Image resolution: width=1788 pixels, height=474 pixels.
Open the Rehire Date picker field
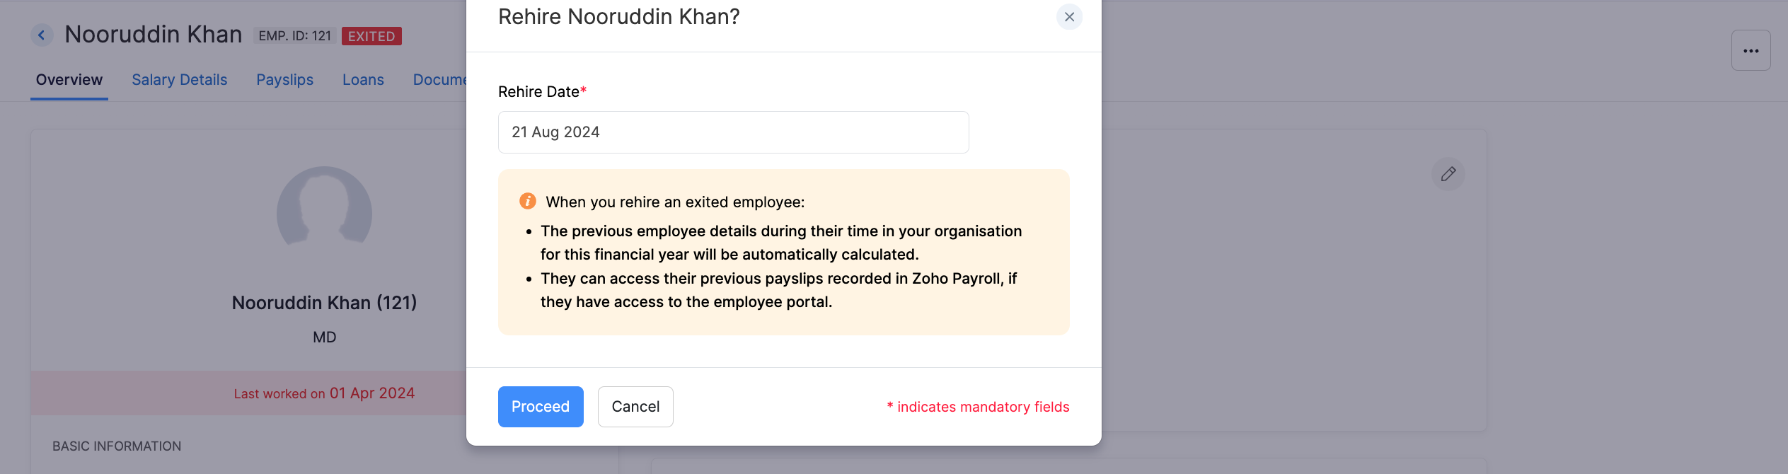[x=732, y=132]
